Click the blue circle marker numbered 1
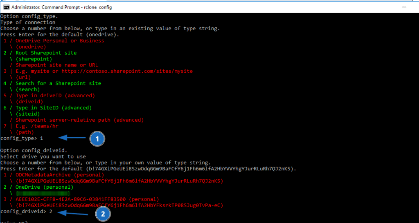This screenshot has height=223, width=419. (x=97, y=139)
